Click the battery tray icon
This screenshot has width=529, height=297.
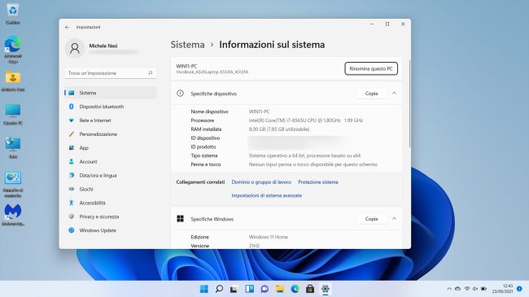coord(483,289)
